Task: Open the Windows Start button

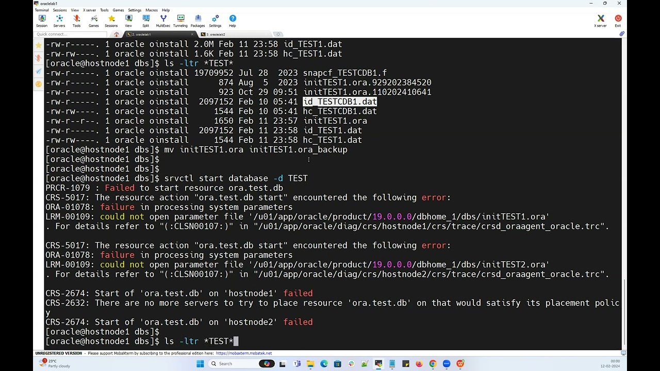Action: pos(200,364)
